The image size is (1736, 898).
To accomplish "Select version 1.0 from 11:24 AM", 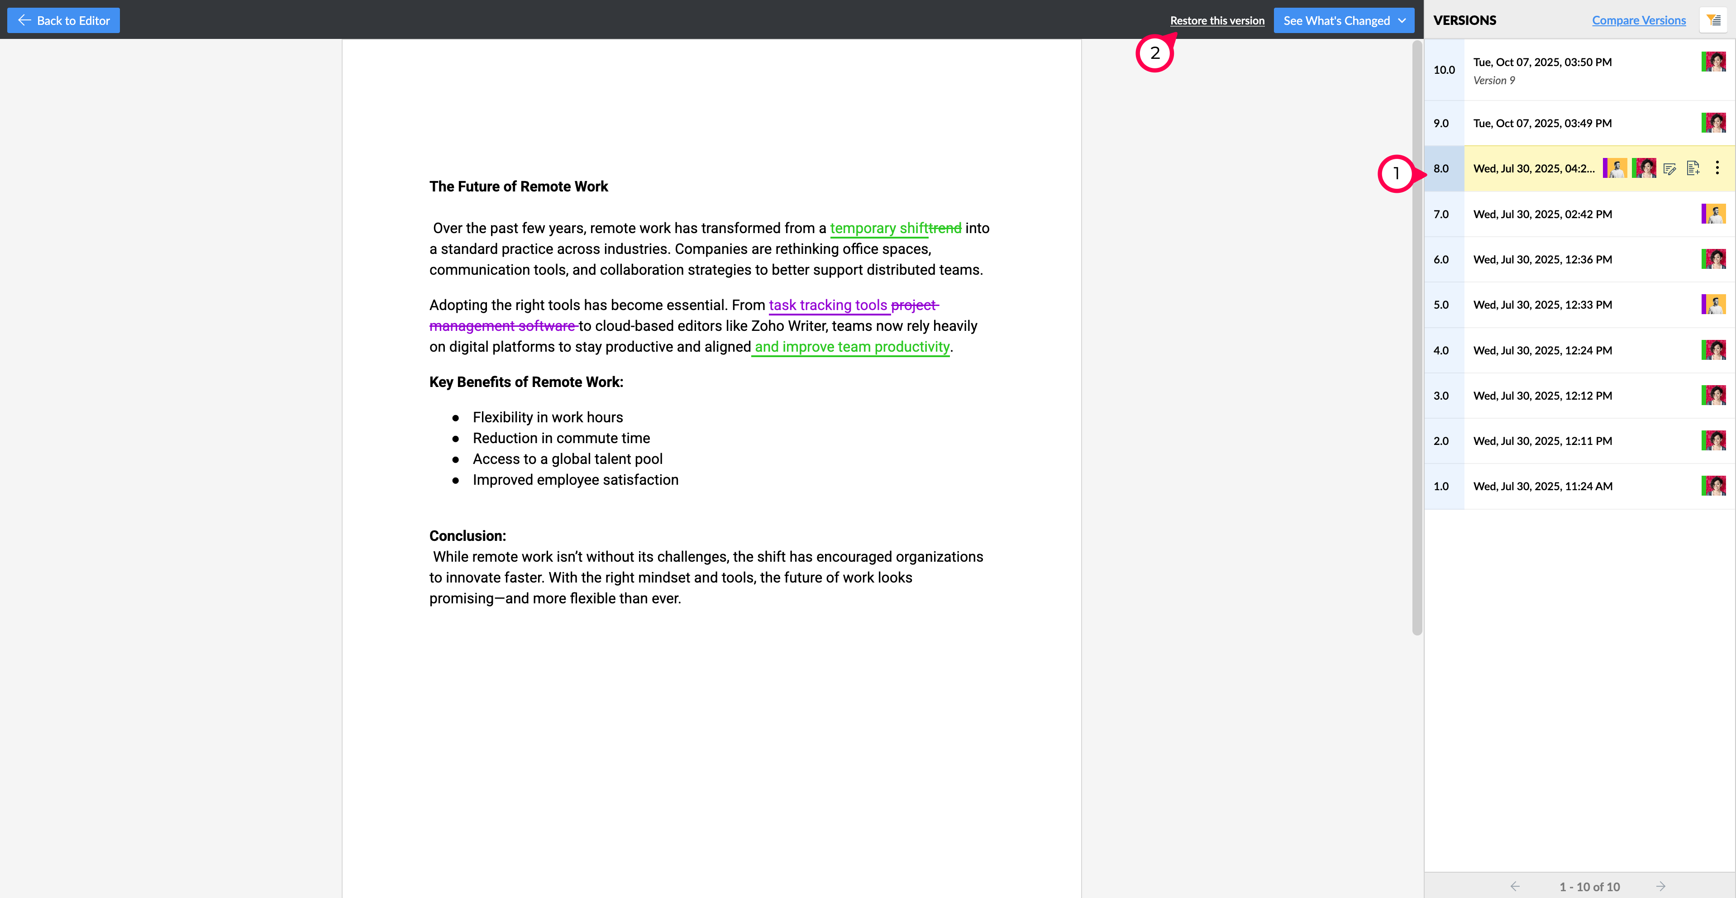I will [x=1542, y=486].
